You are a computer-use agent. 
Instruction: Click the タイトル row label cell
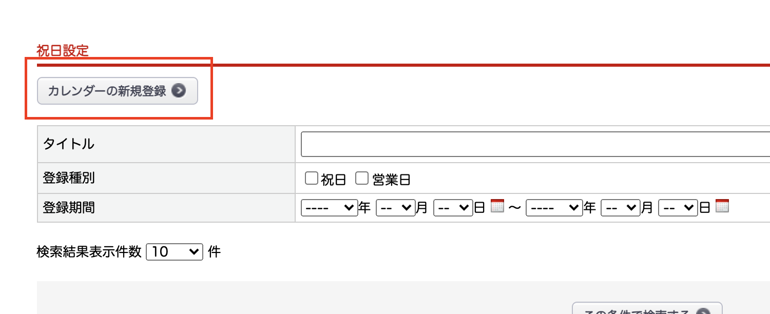coord(166,144)
